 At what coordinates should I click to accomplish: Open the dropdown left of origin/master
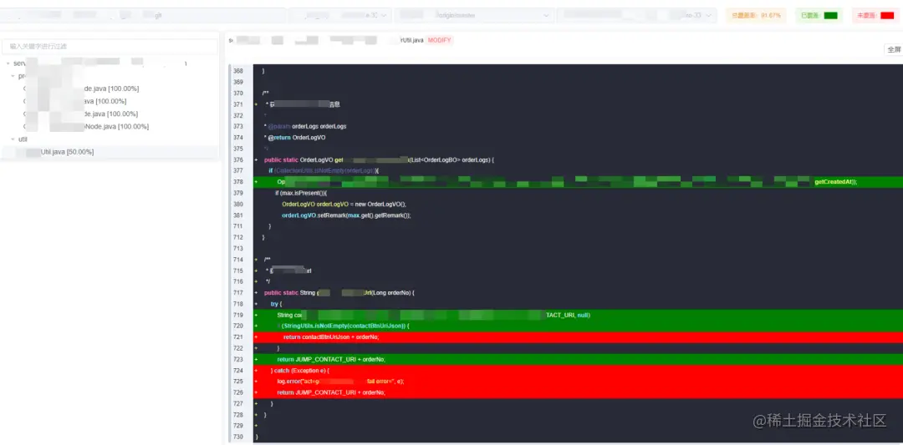click(x=339, y=16)
